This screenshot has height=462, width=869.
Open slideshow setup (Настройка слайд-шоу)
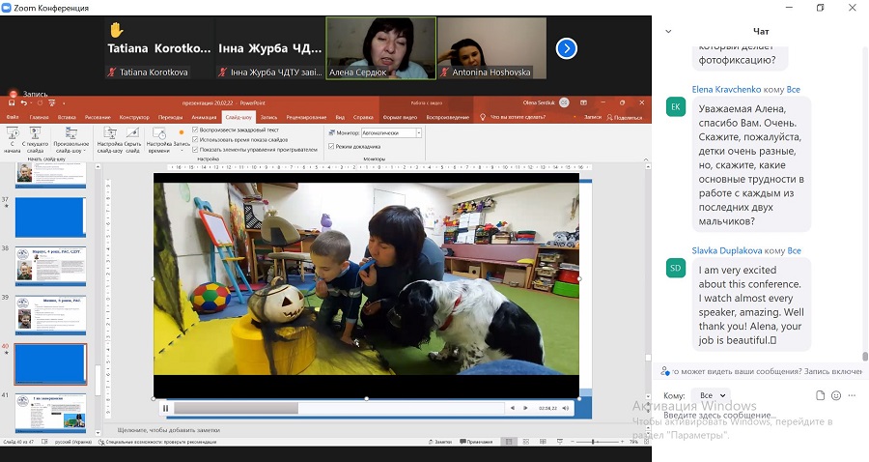coord(110,139)
